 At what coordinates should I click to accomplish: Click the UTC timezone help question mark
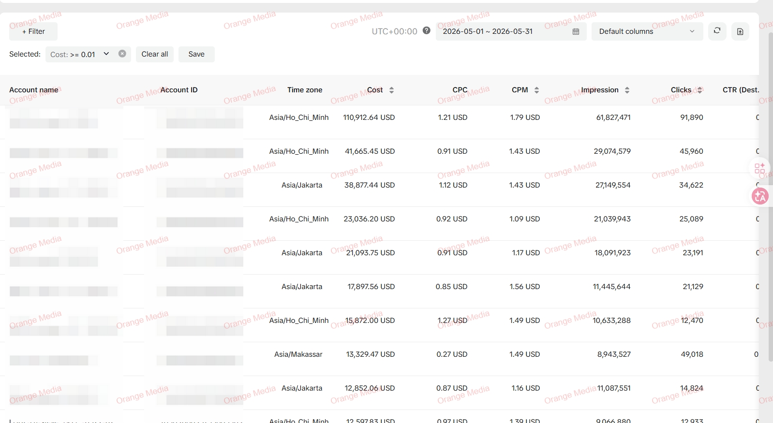(426, 30)
